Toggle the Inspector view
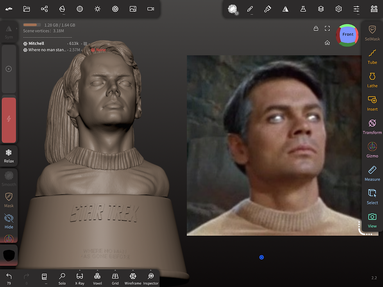 (x=151, y=279)
